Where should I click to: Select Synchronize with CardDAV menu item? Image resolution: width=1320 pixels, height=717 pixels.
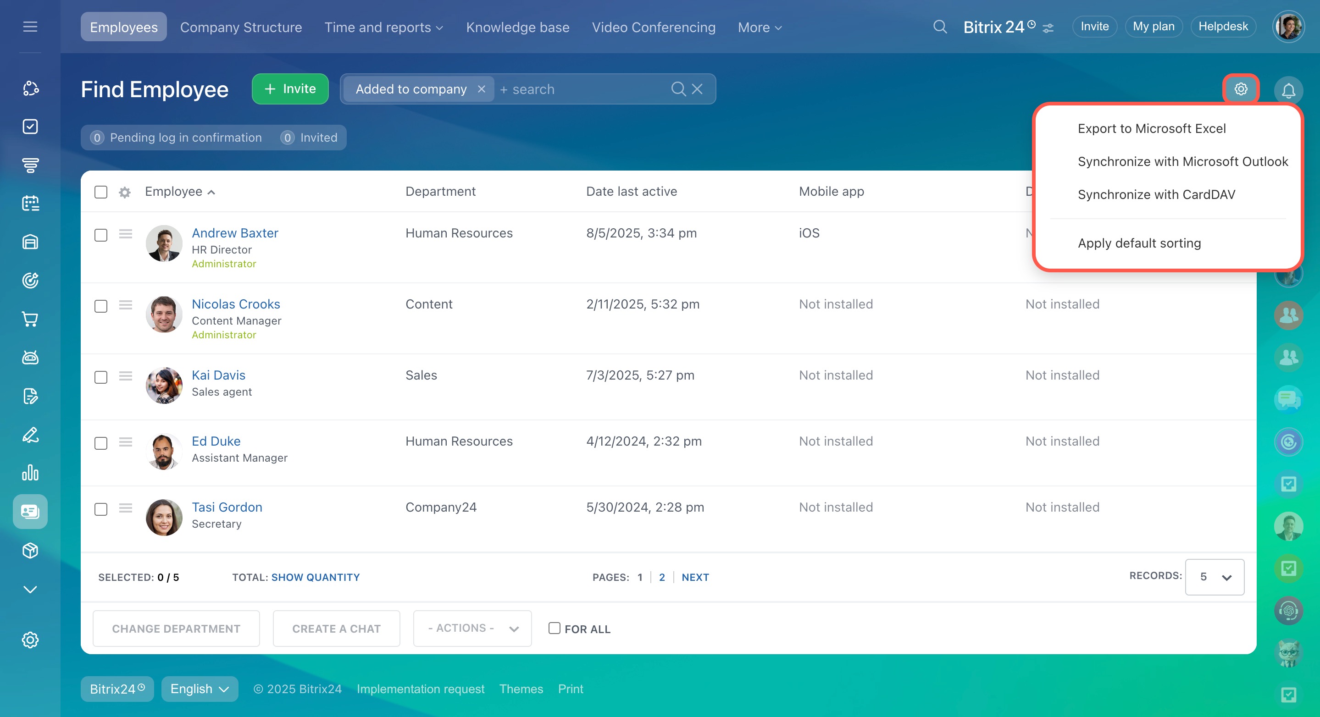click(x=1156, y=195)
